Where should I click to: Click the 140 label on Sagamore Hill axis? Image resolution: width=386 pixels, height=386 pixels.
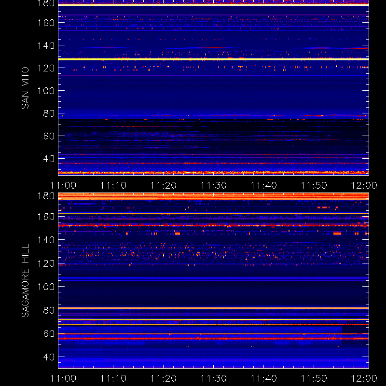point(46,240)
